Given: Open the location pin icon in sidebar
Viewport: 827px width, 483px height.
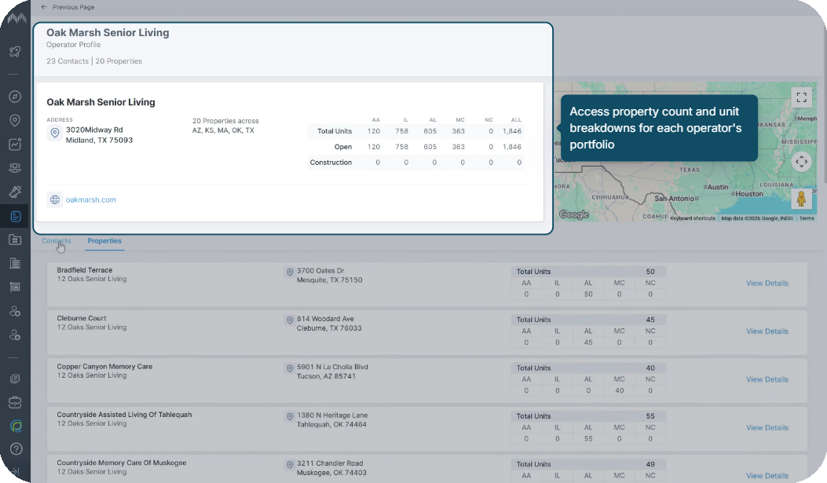Looking at the screenshot, I should pos(15,120).
